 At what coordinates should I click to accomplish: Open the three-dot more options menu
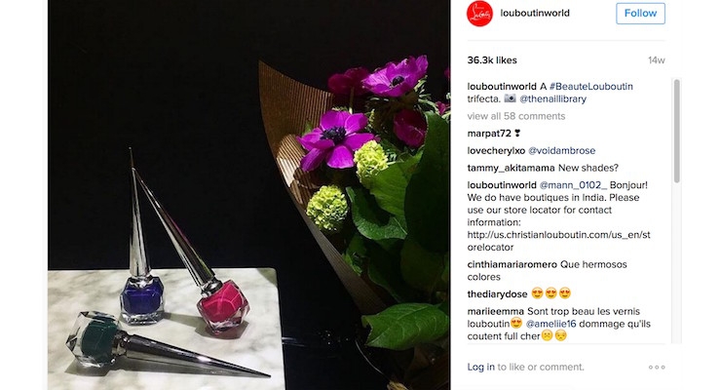(657, 367)
